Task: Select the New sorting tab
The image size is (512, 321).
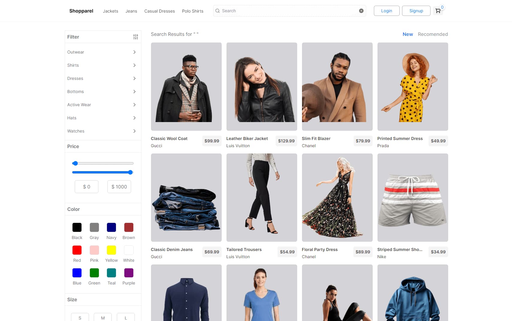Action: coord(407,34)
